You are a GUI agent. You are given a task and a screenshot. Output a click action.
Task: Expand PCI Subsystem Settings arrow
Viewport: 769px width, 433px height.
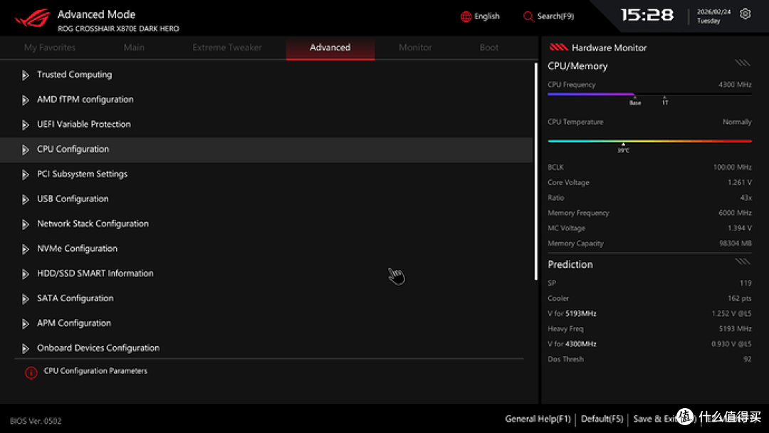[26, 174]
